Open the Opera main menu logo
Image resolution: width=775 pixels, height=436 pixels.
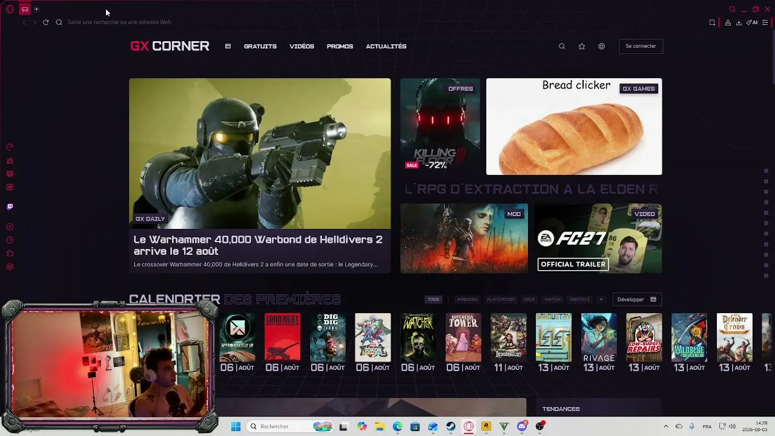coord(10,9)
